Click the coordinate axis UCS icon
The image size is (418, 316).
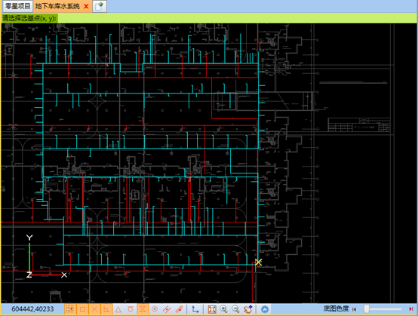[195, 309]
